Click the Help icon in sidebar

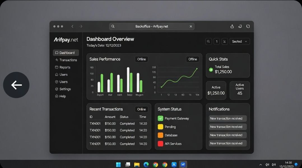pos(57,96)
